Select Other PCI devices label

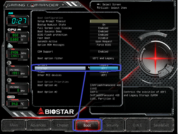point(49,75)
